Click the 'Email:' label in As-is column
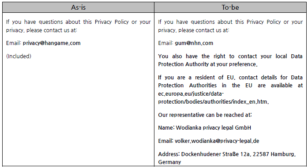This screenshot has height=168, width=308. [14, 43]
